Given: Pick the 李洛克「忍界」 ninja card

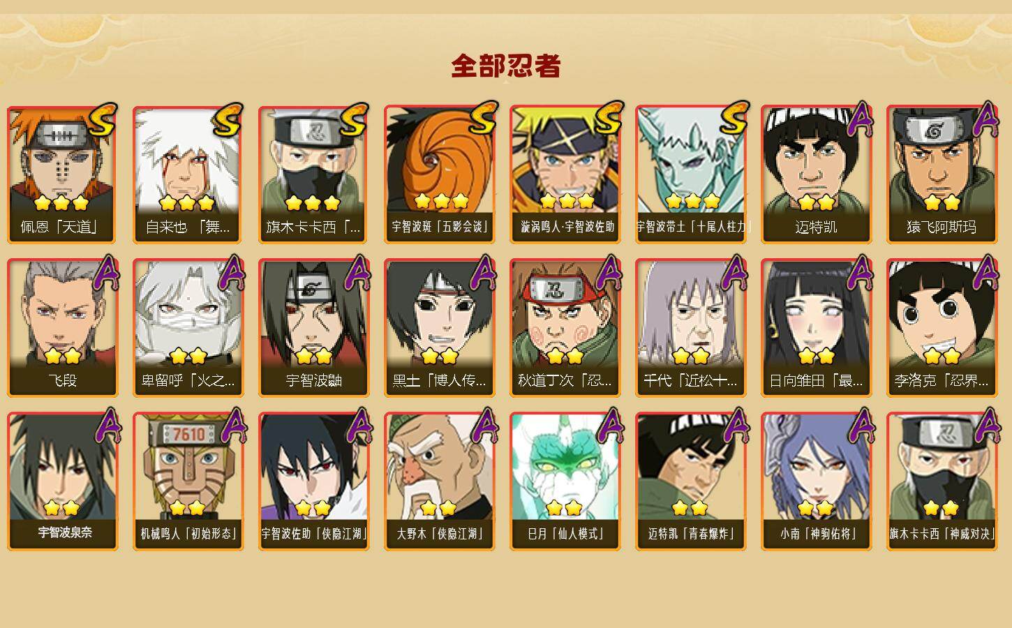Looking at the screenshot, I should 942,328.
